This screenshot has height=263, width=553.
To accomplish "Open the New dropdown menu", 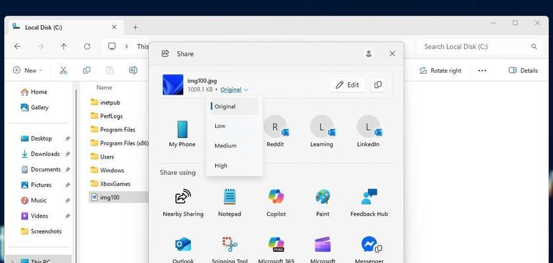I will tap(28, 70).
